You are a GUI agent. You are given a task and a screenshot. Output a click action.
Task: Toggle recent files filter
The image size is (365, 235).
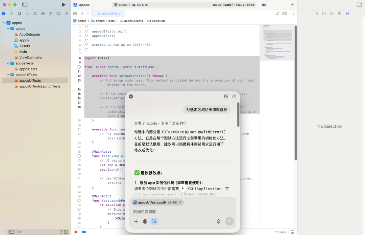62,232
